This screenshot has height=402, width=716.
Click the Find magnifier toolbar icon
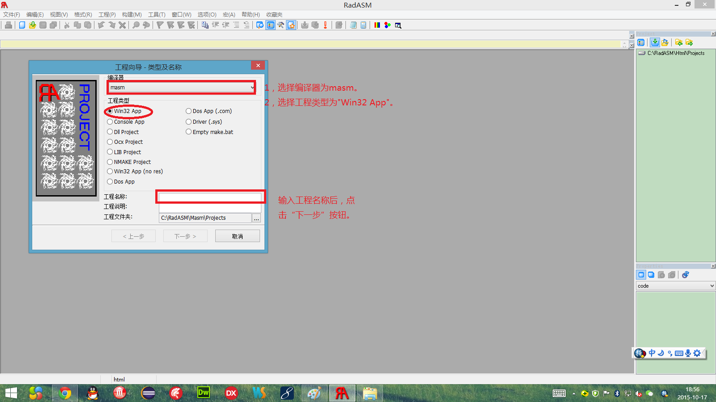[x=136, y=25]
